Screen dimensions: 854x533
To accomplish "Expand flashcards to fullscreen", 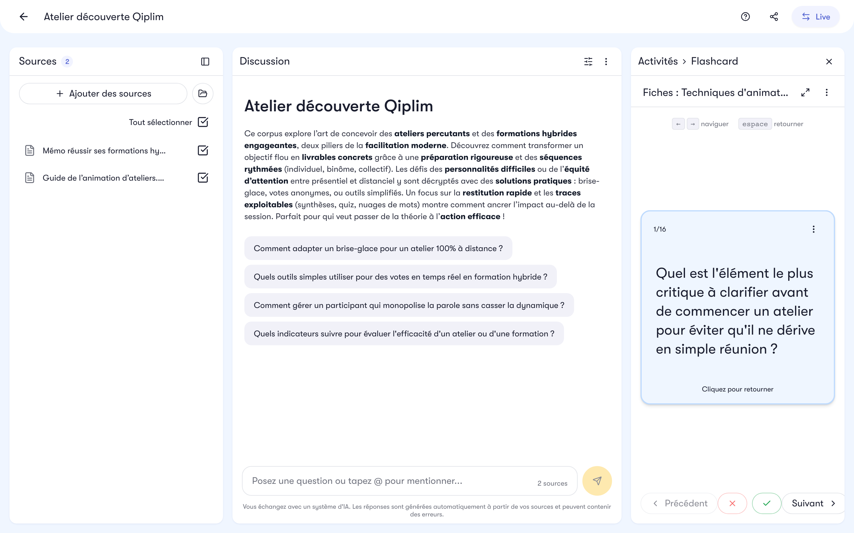I will (x=805, y=92).
